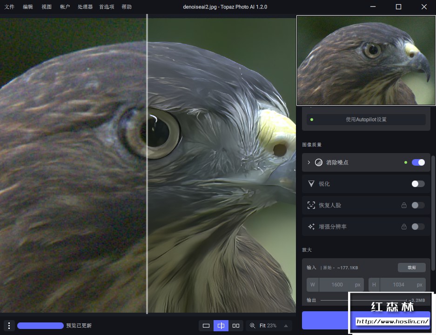
Task: Click the width input field showing 1600
Action: pos(336,285)
